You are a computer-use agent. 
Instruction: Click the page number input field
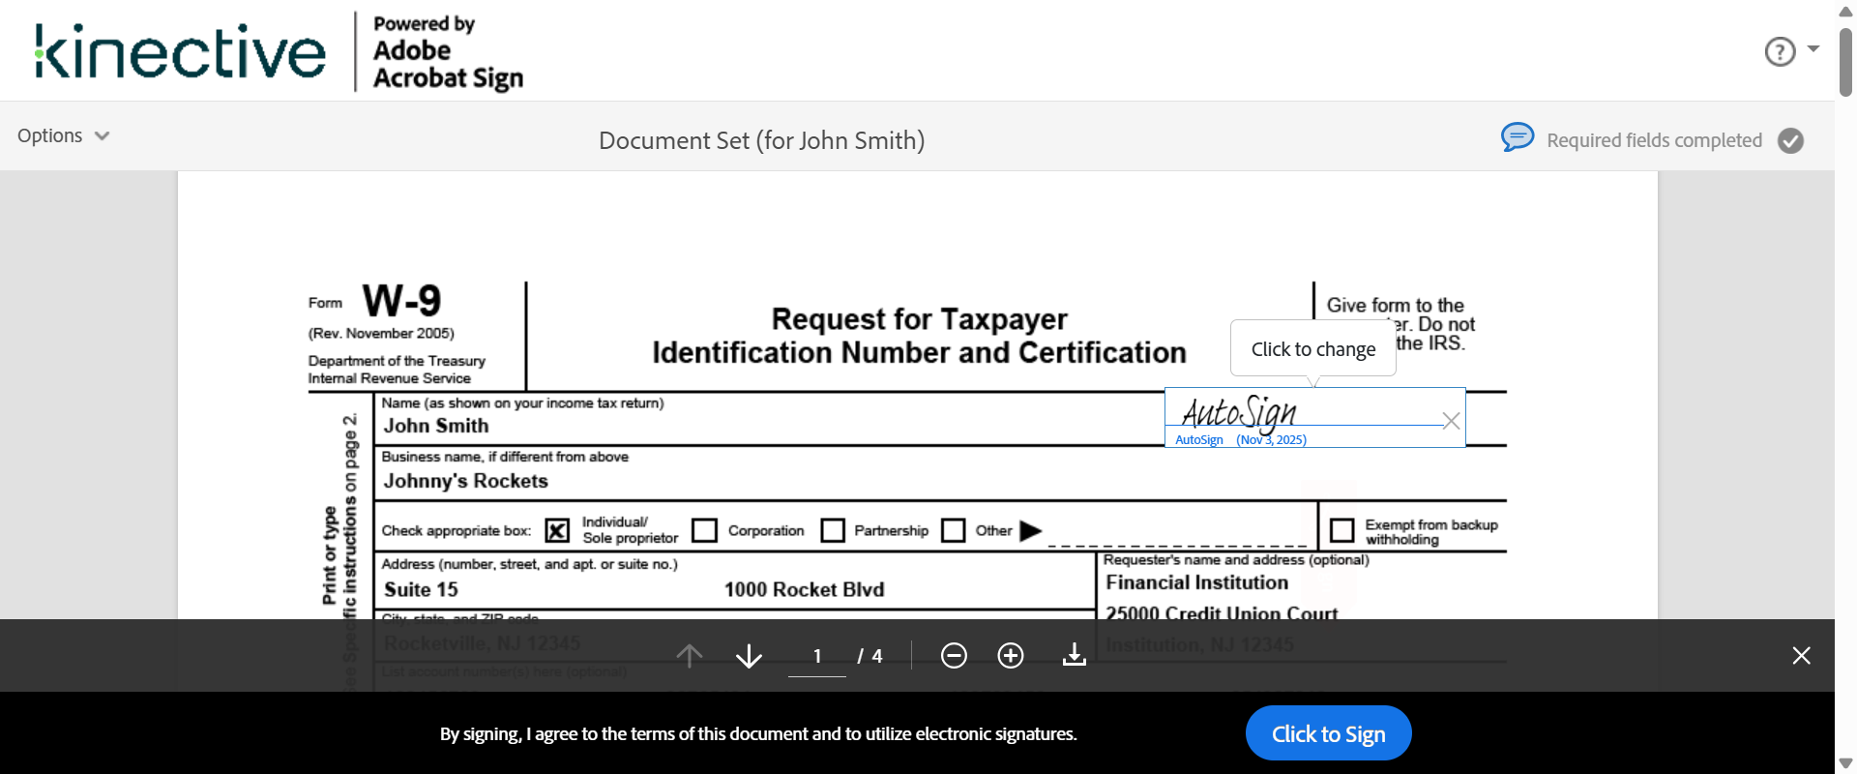point(817,656)
